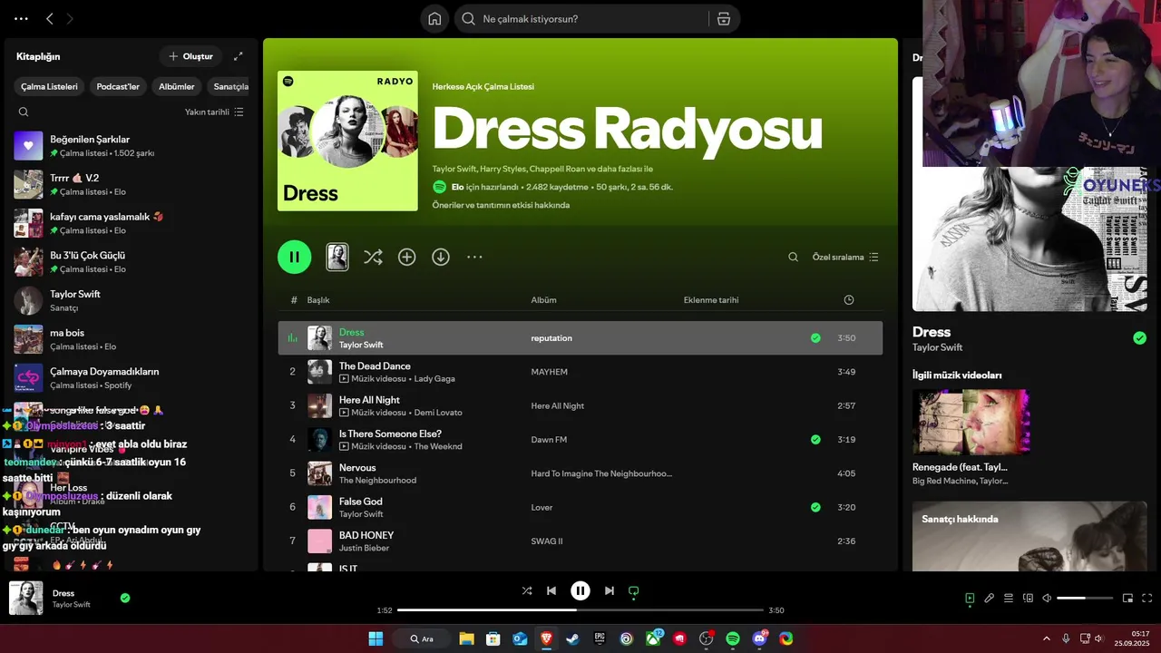Skip to the previous track
Image resolution: width=1161 pixels, height=653 pixels.
pos(551,590)
